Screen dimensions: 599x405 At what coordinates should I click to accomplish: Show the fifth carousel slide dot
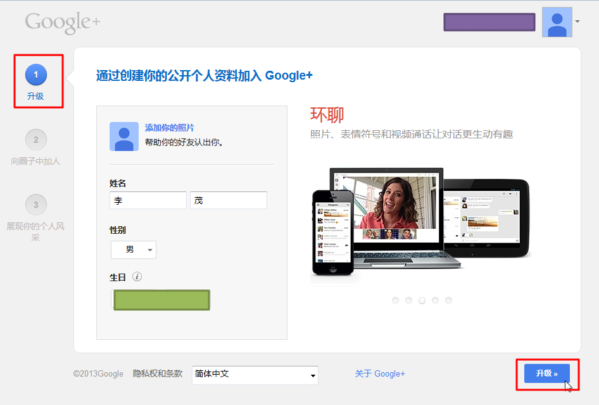(448, 301)
